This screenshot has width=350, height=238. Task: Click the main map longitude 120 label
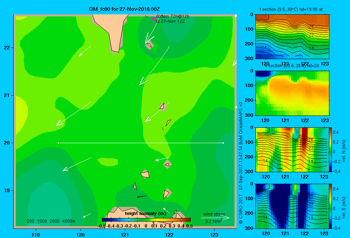[80, 234]
